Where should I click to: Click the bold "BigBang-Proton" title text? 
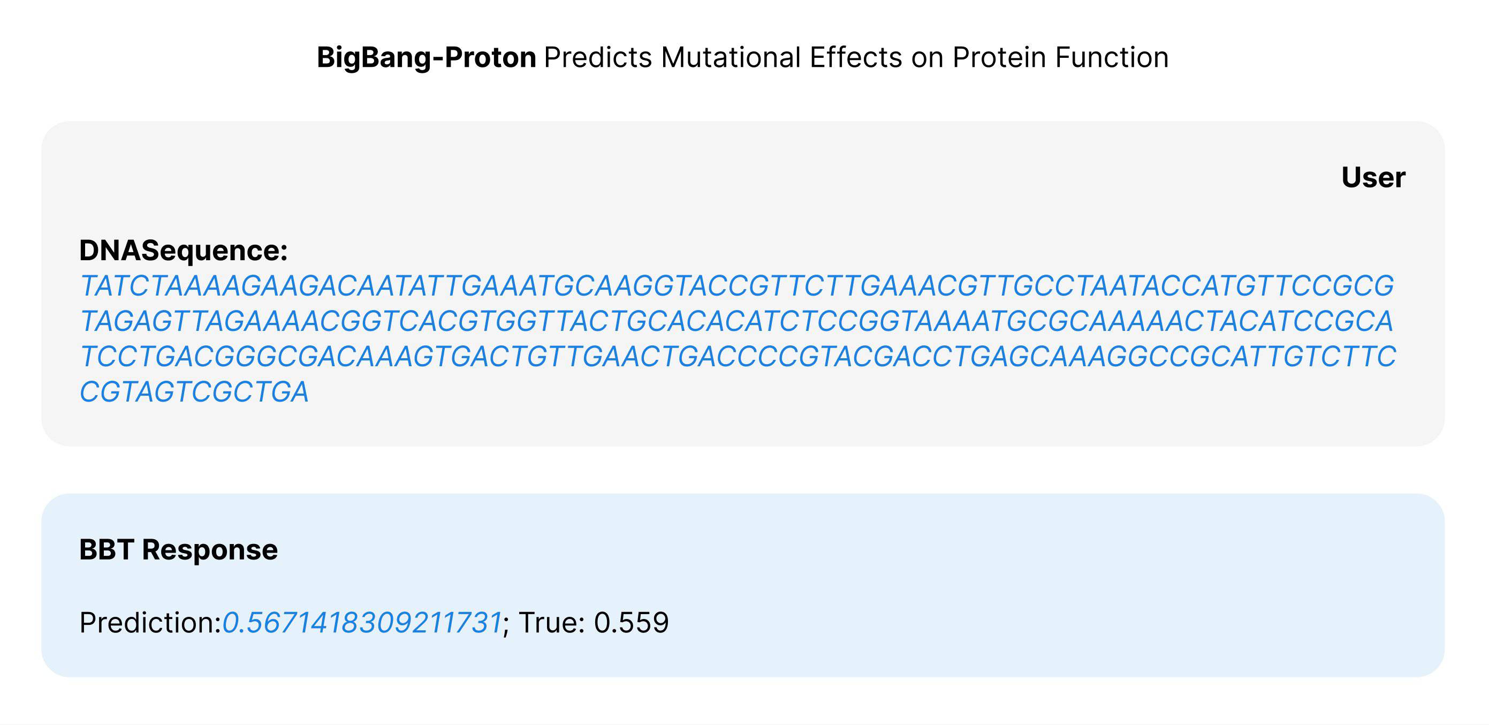point(426,58)
